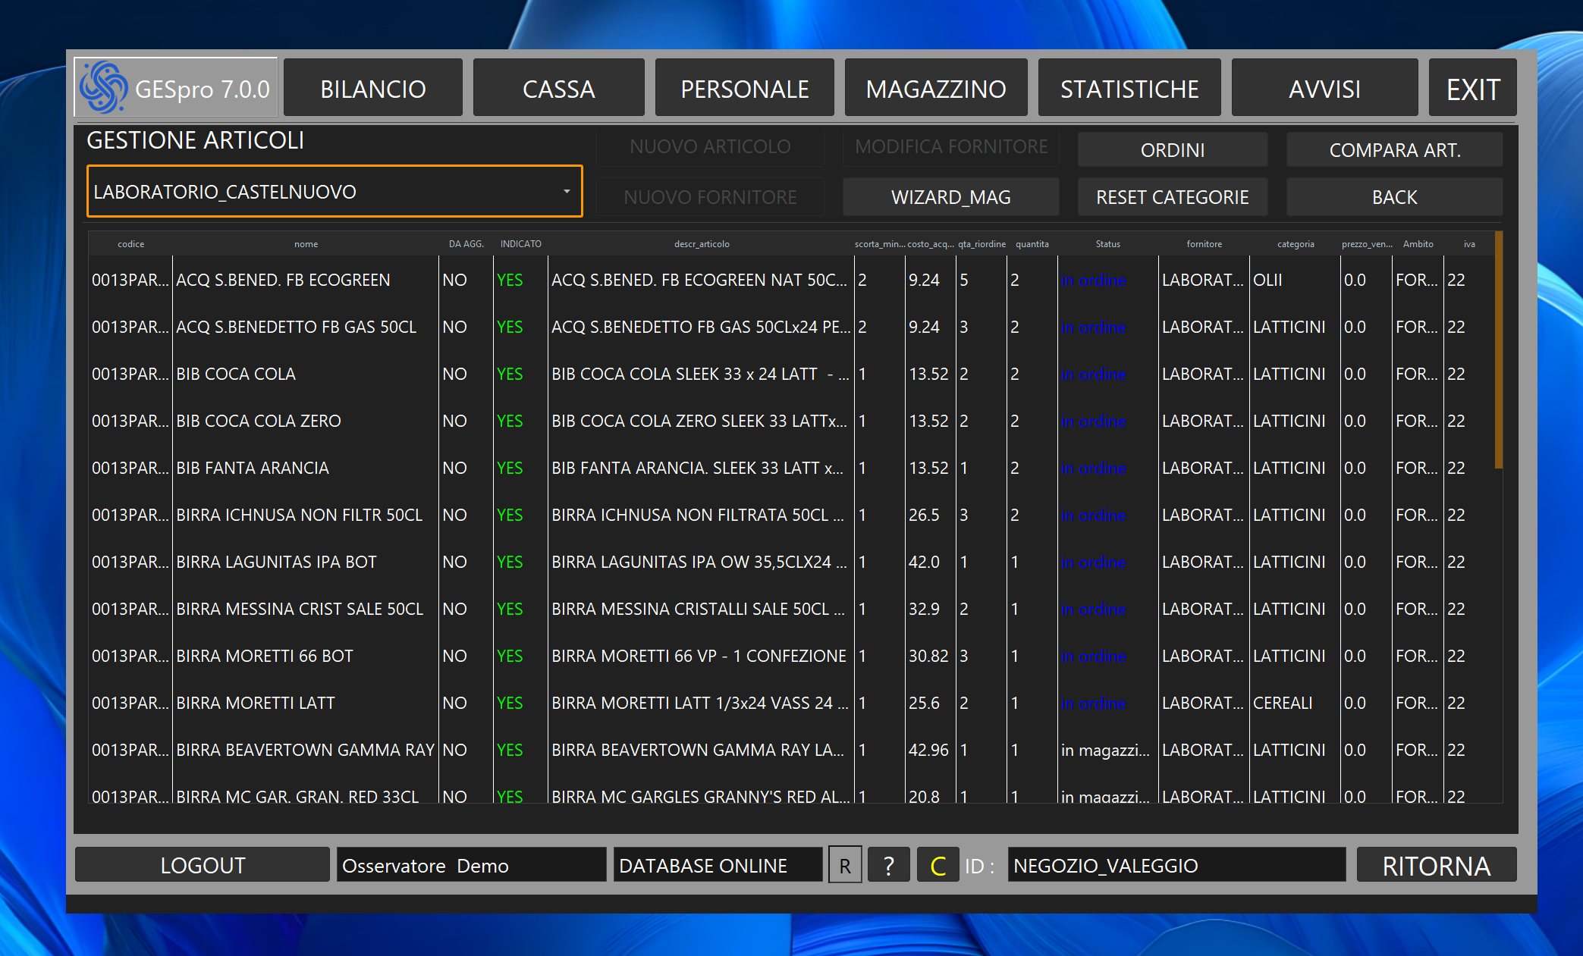The height and width of the screenshot is (956, 1583).
Task: Click the Ambito column header
Action: (1418, 244)
